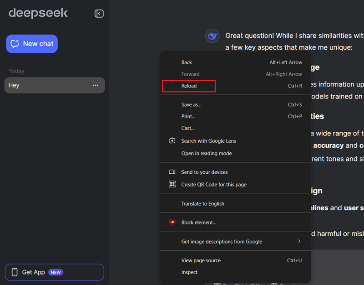This screenshot has width=364, height=285.
Task: Click the Search with Google Lens icon
Action: tap(172, 141)
